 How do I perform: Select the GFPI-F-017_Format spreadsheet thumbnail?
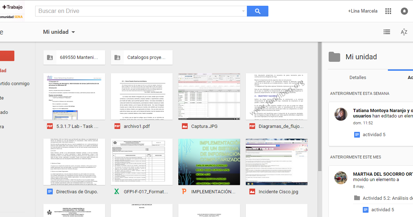pyautogui.click(x=142, y=162)
